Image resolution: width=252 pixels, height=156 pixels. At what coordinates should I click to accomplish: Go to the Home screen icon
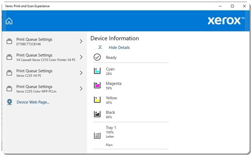[x=9, y=21]
